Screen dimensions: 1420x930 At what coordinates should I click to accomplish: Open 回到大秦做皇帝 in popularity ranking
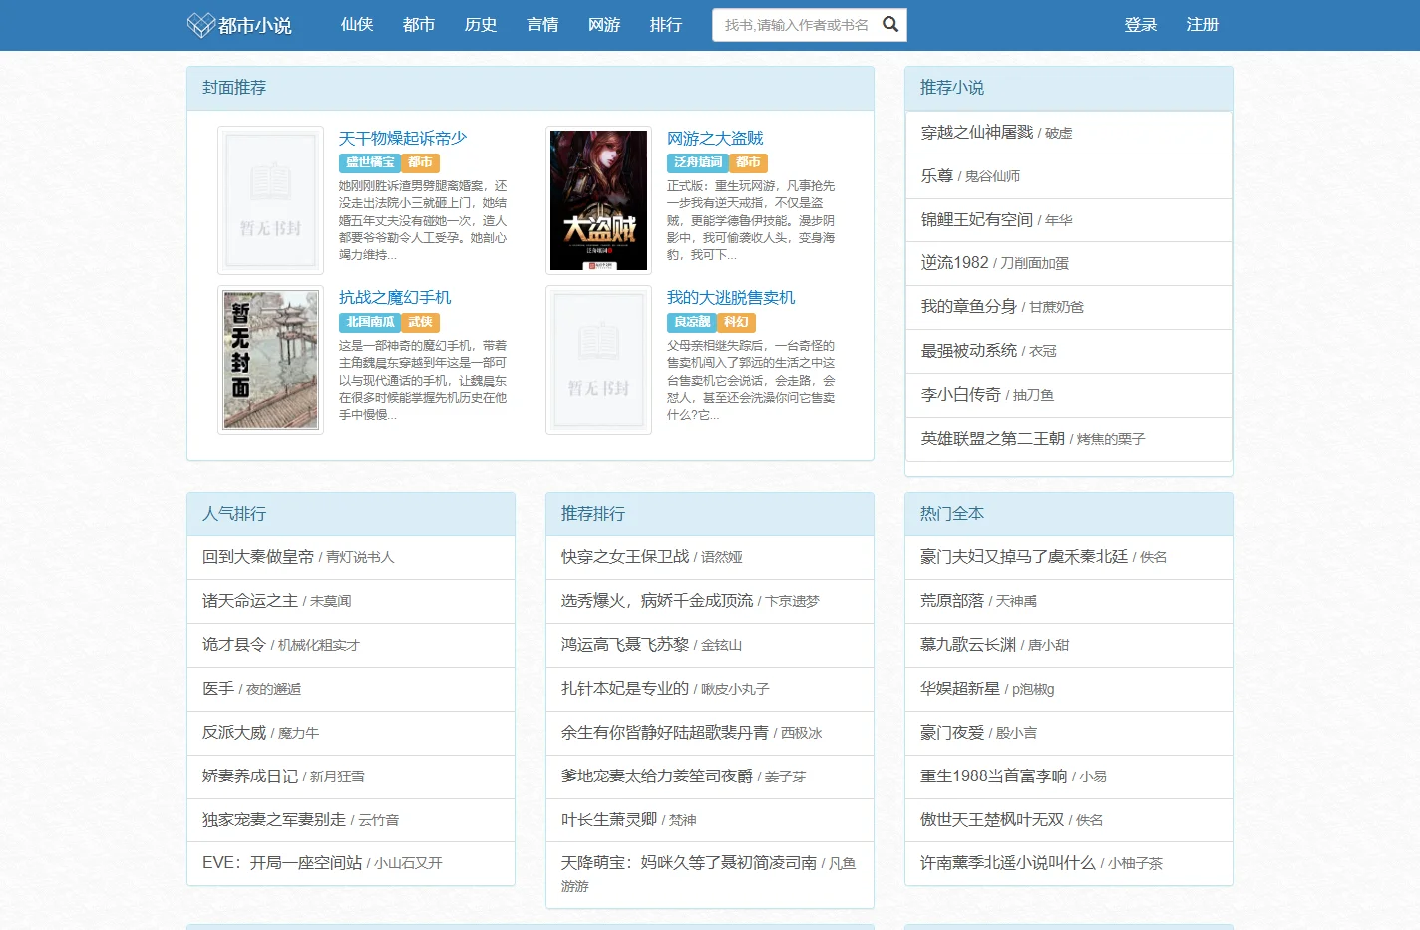[x=258, y=557]
